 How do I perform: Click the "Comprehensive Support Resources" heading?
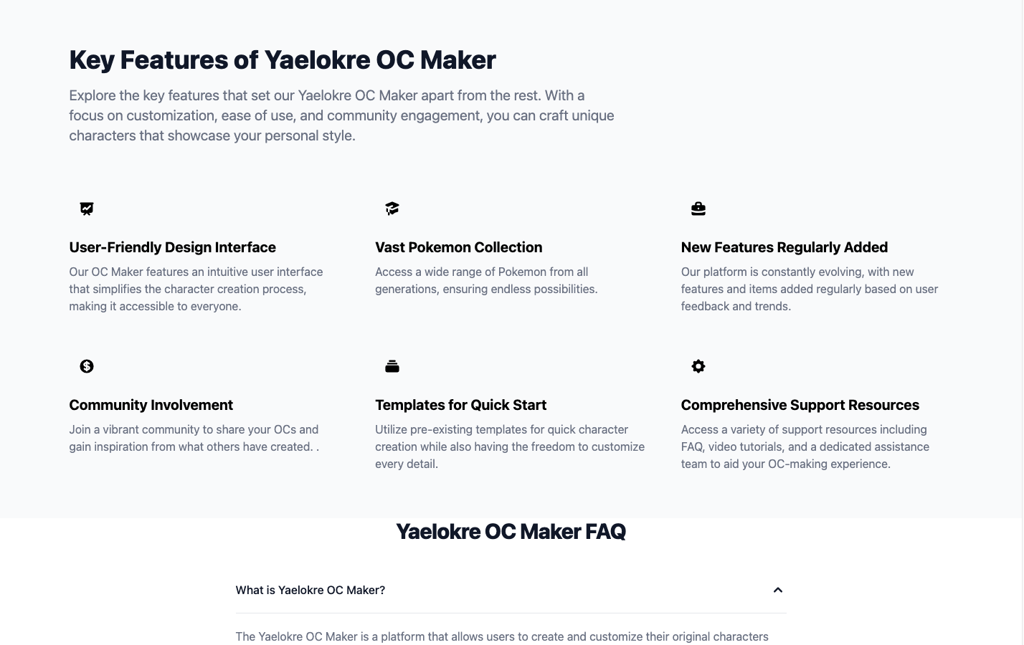click(800, 405)
